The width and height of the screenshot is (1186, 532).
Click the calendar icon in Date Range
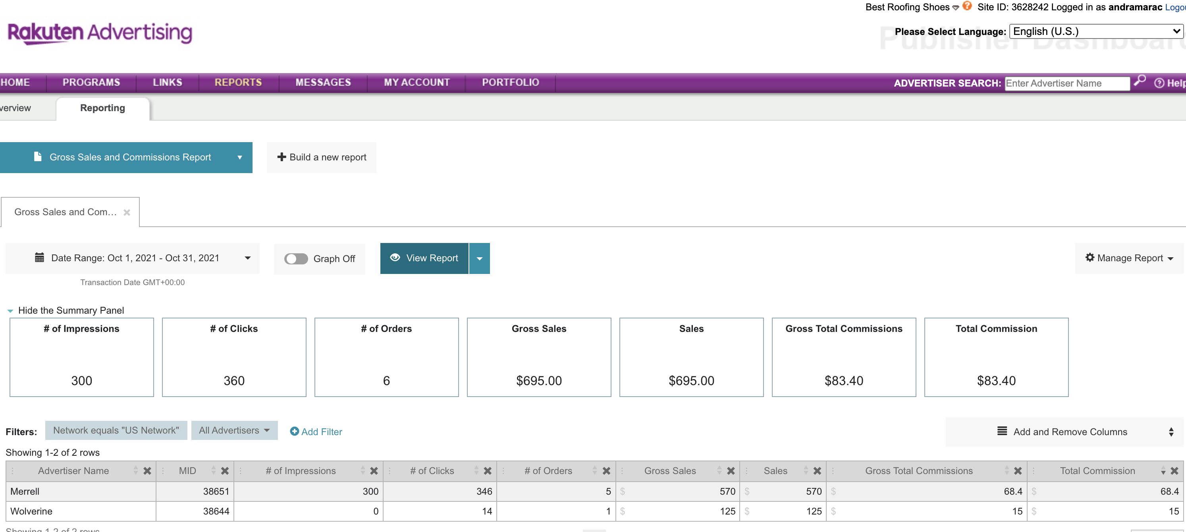click(x=40, y=258)
